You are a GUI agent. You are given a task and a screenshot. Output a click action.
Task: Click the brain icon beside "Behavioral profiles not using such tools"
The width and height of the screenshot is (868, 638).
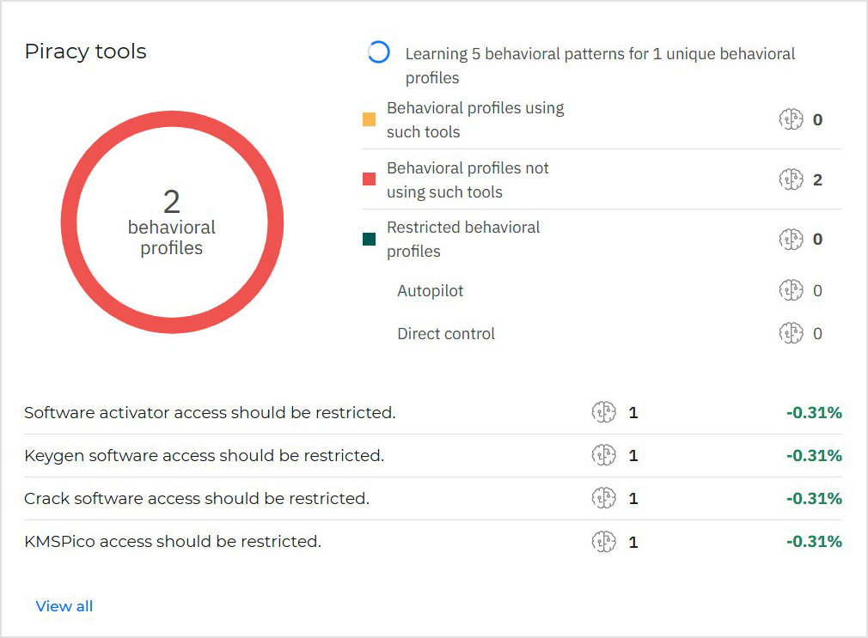pyautogui.click(x=792, y=179)
